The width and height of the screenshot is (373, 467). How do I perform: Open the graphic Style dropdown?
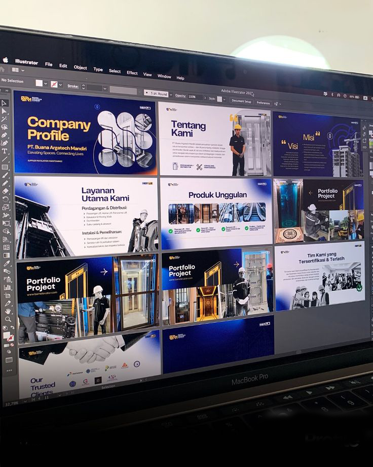point(224,100)
